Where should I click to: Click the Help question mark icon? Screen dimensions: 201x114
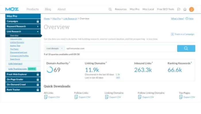pos(187,19)
